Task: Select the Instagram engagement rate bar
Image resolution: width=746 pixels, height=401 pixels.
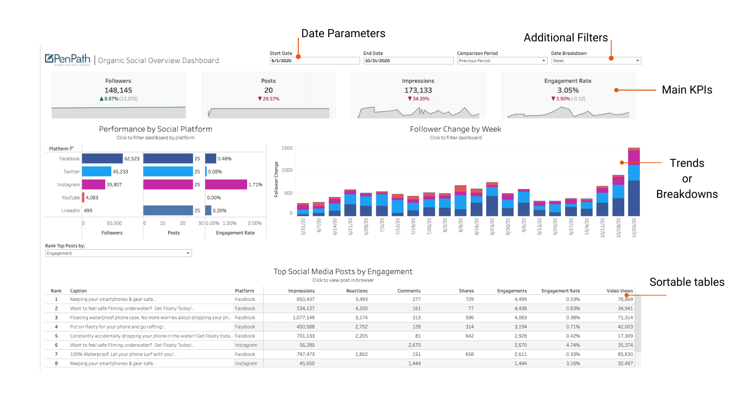Action: point(226,185)
